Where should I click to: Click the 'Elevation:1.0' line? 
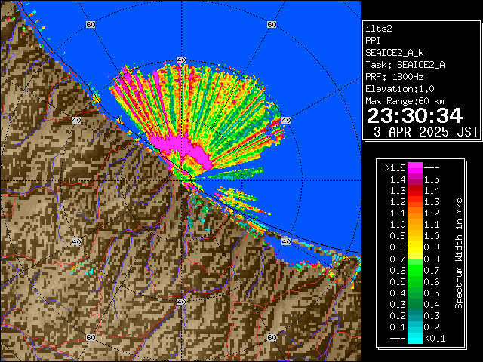(400, 89)
